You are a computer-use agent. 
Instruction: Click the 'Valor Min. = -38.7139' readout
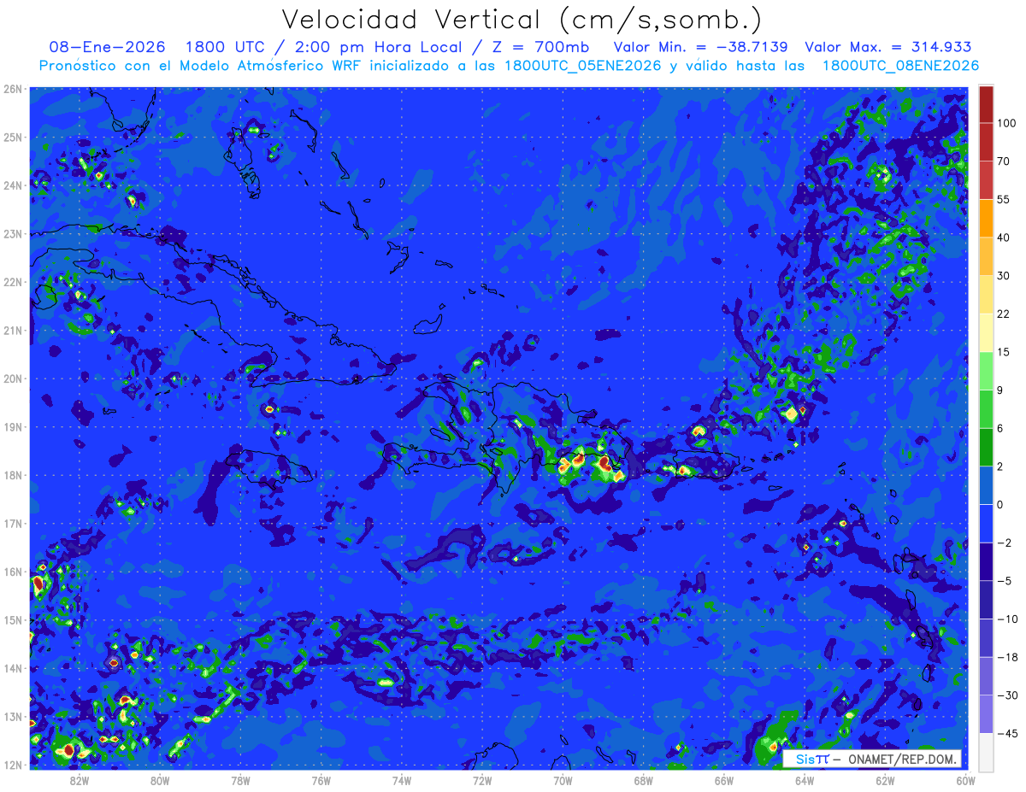click(x=701, y=47)
